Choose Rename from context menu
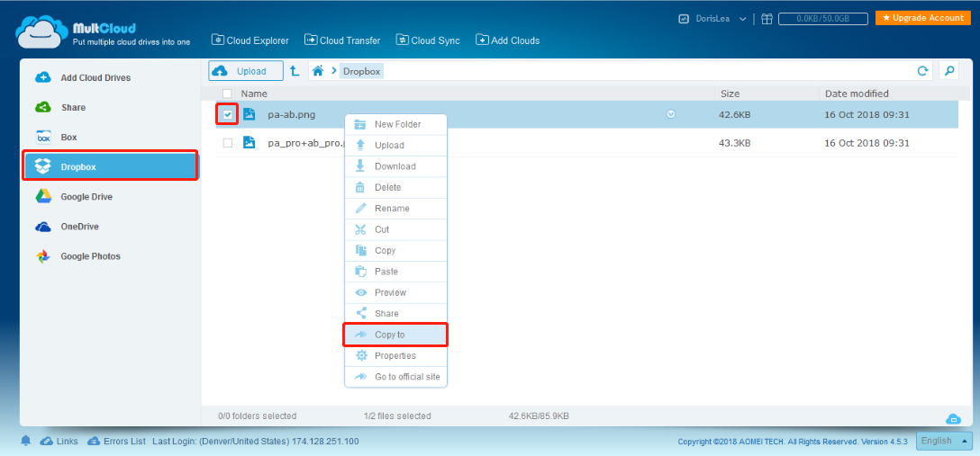The width and height of the screenshot is (980, 456). click(x=395, y=209)
